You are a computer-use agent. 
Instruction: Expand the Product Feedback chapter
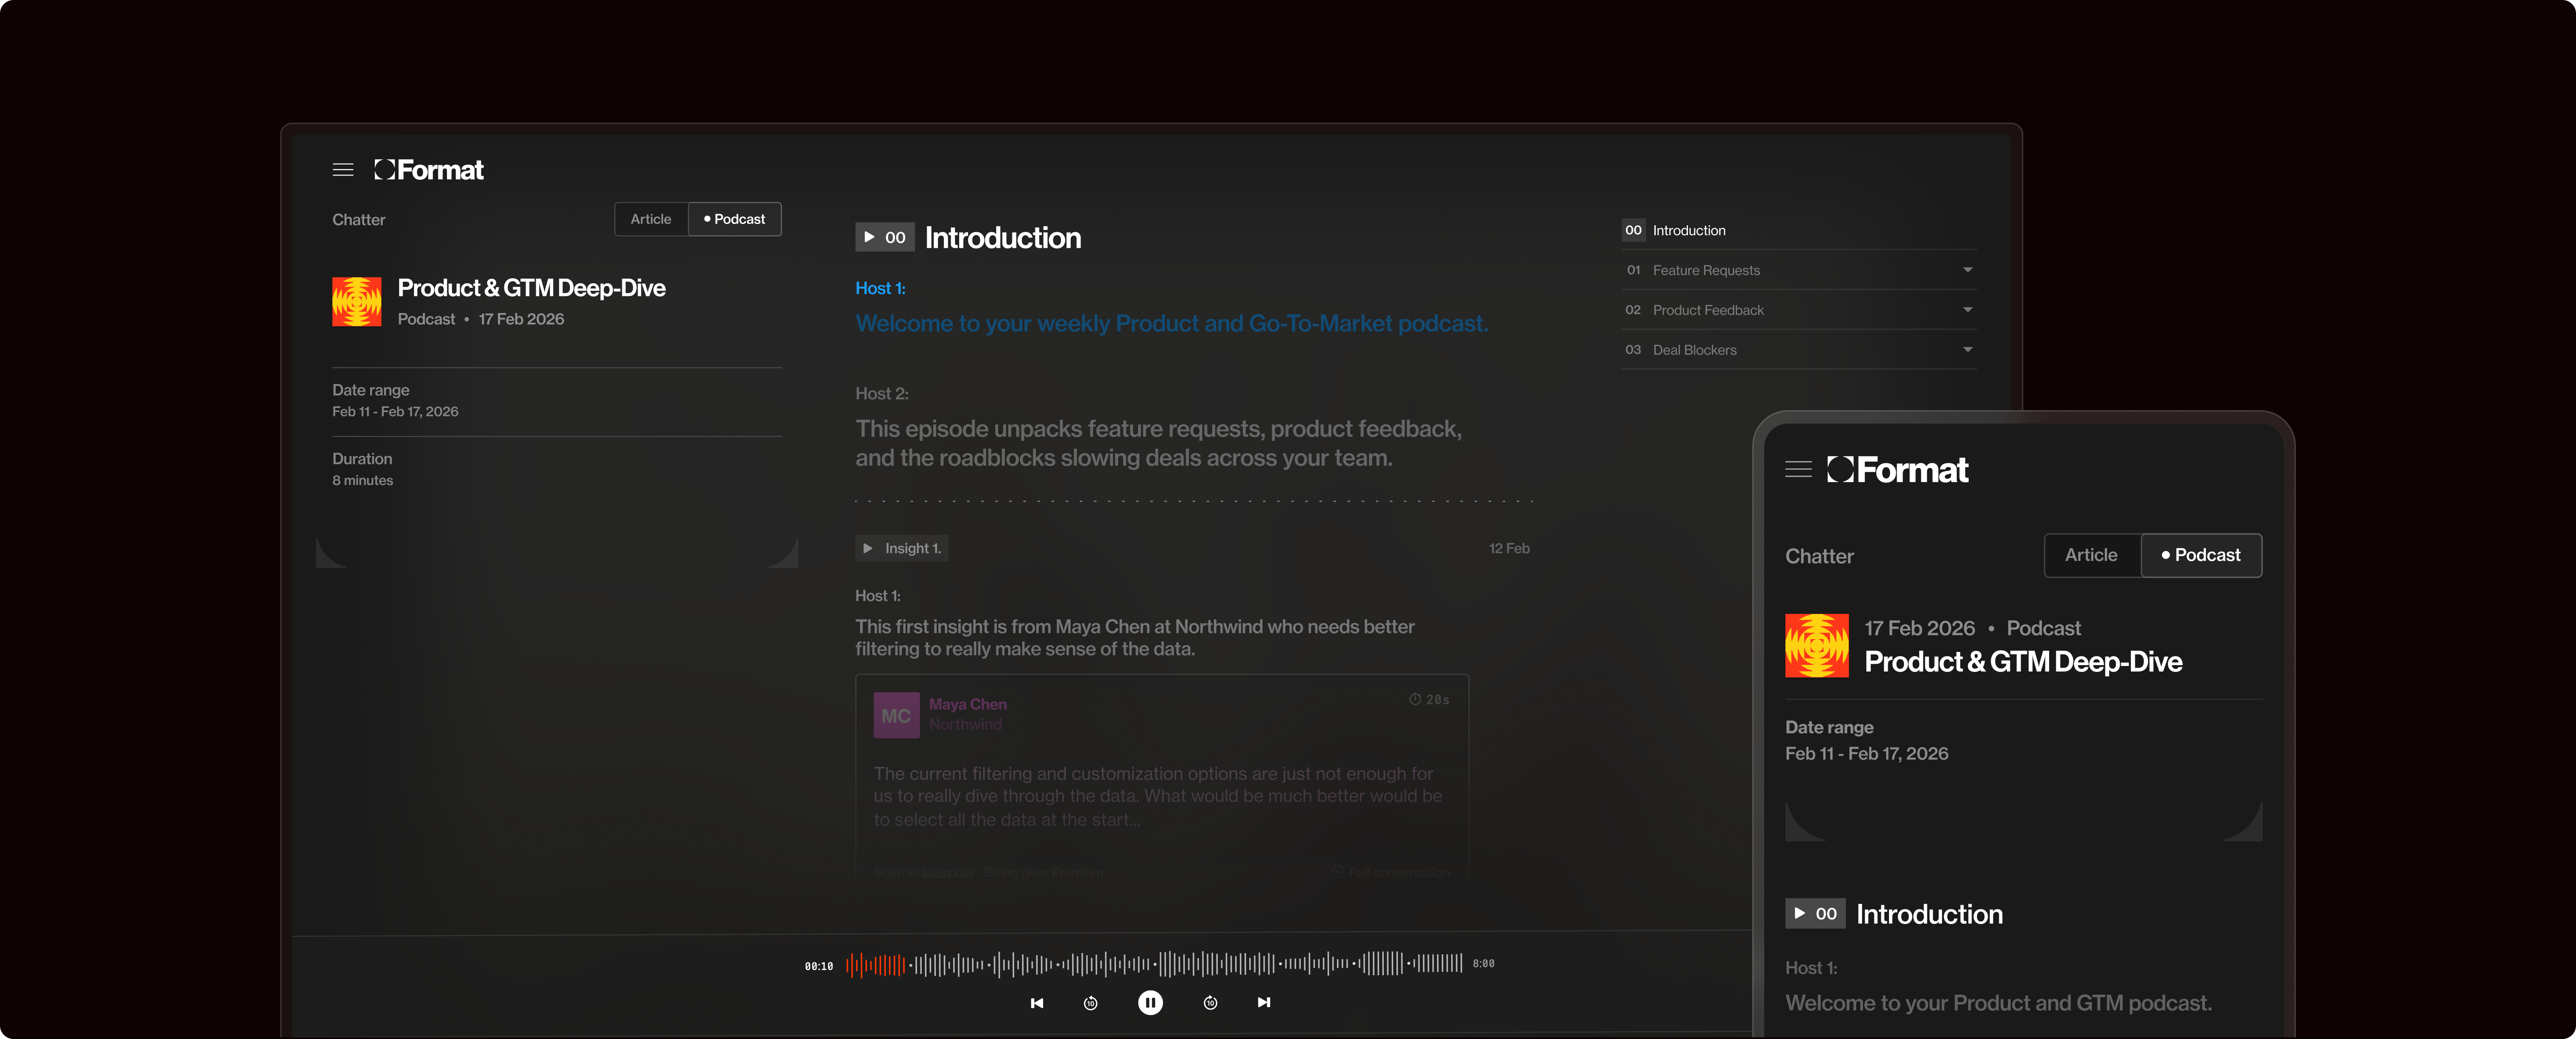tap(1966, 310)
